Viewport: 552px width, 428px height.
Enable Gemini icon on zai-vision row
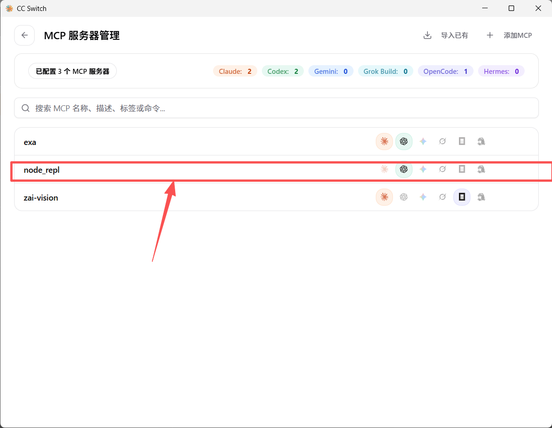pyautogui.click(x=423, y=197)
